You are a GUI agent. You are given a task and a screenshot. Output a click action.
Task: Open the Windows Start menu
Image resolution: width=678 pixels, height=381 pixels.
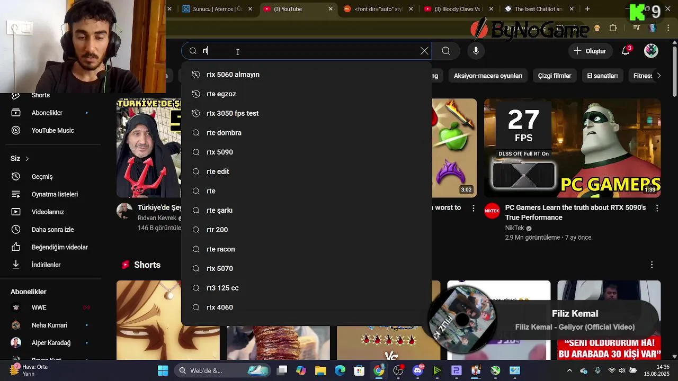163,370
